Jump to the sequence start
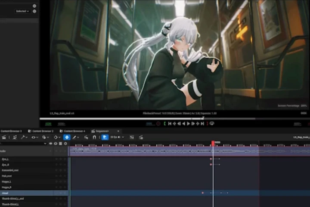 click(x=170, y=124)
